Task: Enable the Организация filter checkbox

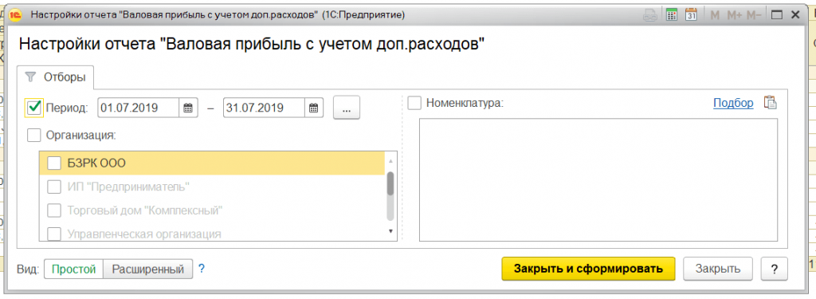Action: pyautogui.click(x=34, y=136)
